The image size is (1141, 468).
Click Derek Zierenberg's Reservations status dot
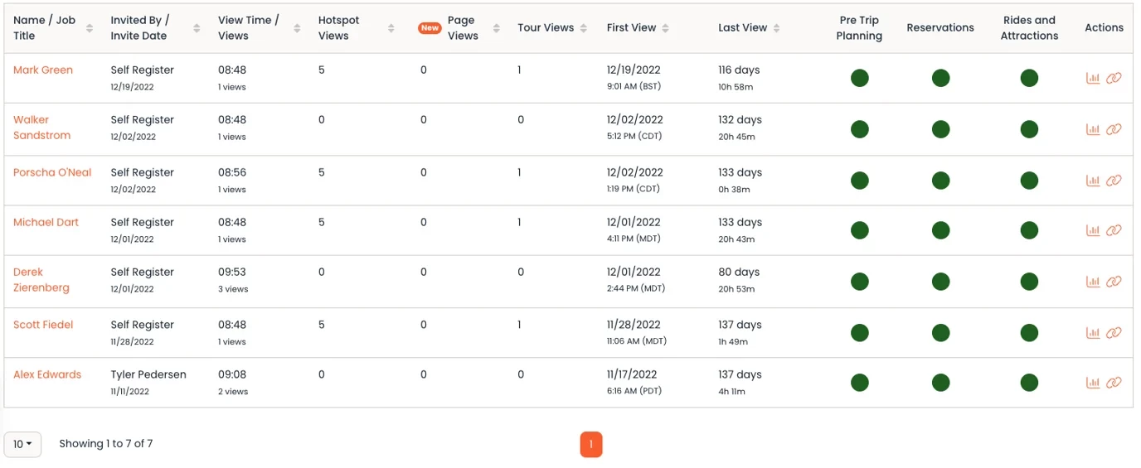coord(940,282)
